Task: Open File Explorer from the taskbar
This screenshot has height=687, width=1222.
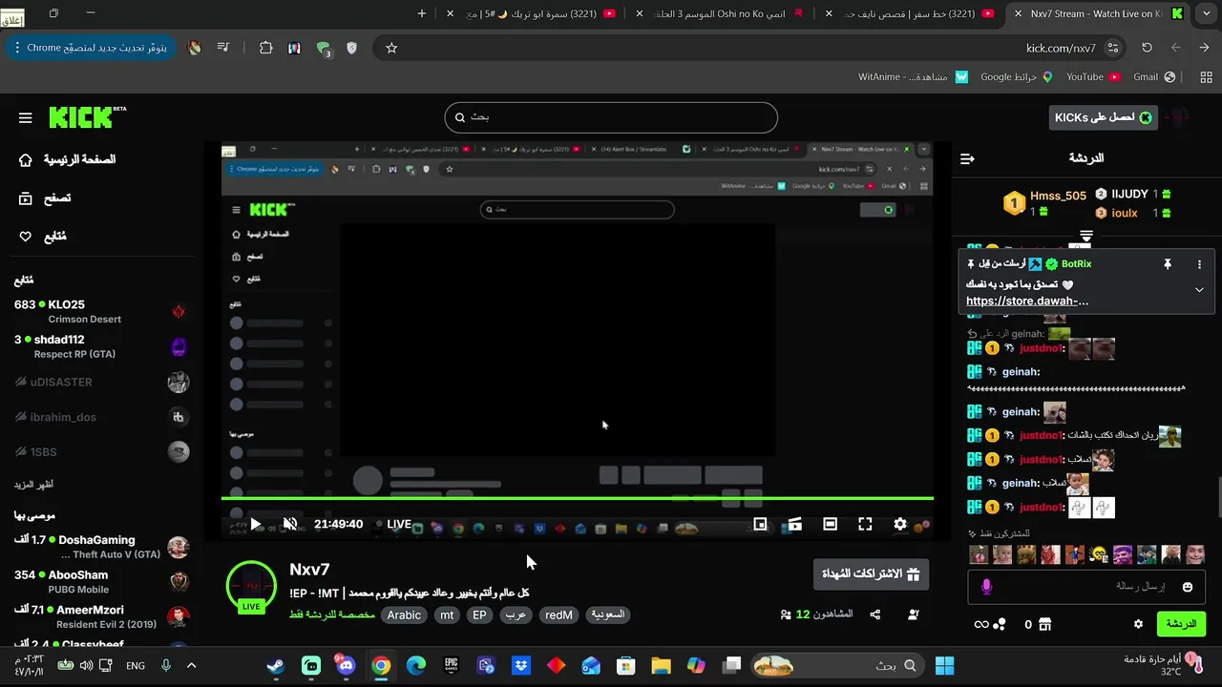Action: pyautogui.click(x=661, y=665)
